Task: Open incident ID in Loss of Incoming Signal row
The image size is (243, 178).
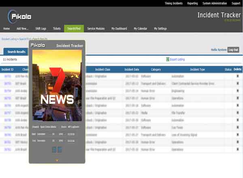Action: click(x=8, y=135)
